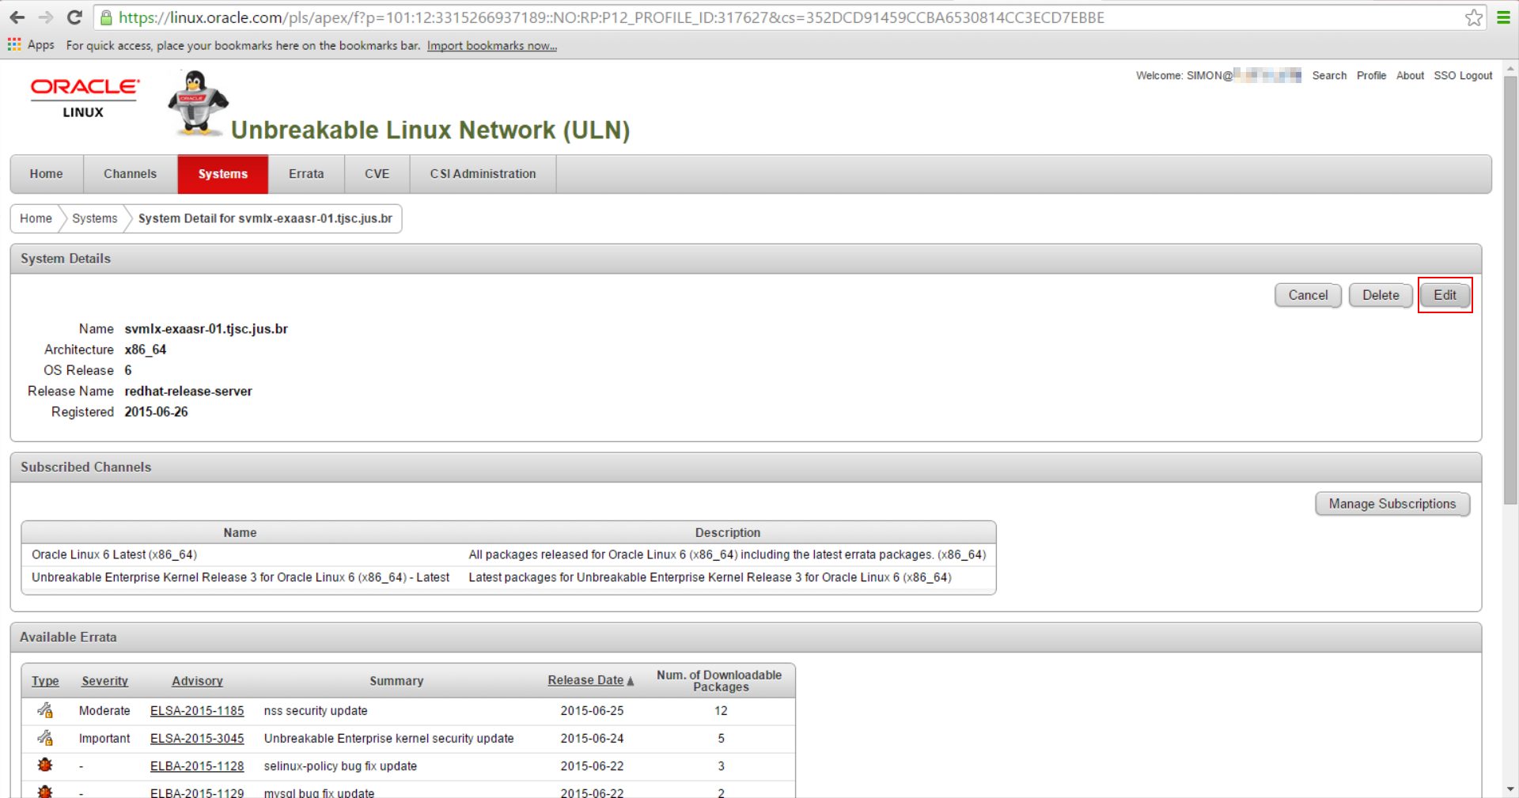
Task: Click the Oracle Linux logo
Action: click(85, 97)
